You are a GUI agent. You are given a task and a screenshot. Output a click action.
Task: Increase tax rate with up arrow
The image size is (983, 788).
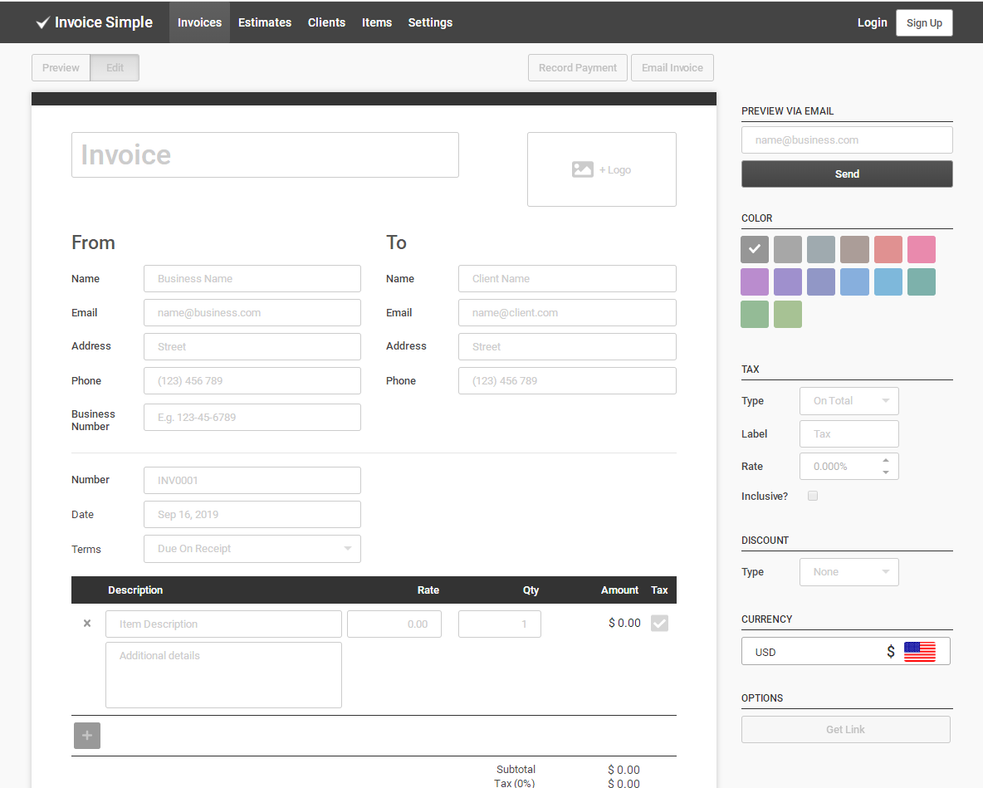point(886,460)
